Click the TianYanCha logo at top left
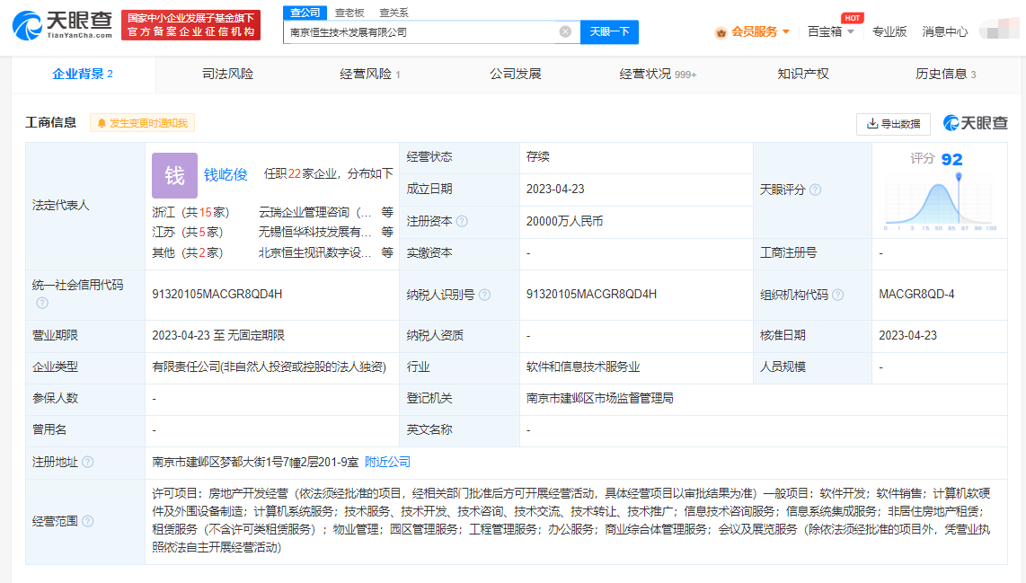Image resolution: width=1026 pixels, height=583 pixels. point(62,25)
